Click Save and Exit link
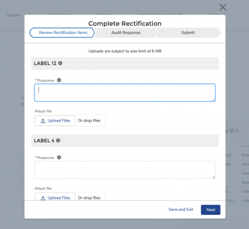Screen dimensions: 249x229 181,209
